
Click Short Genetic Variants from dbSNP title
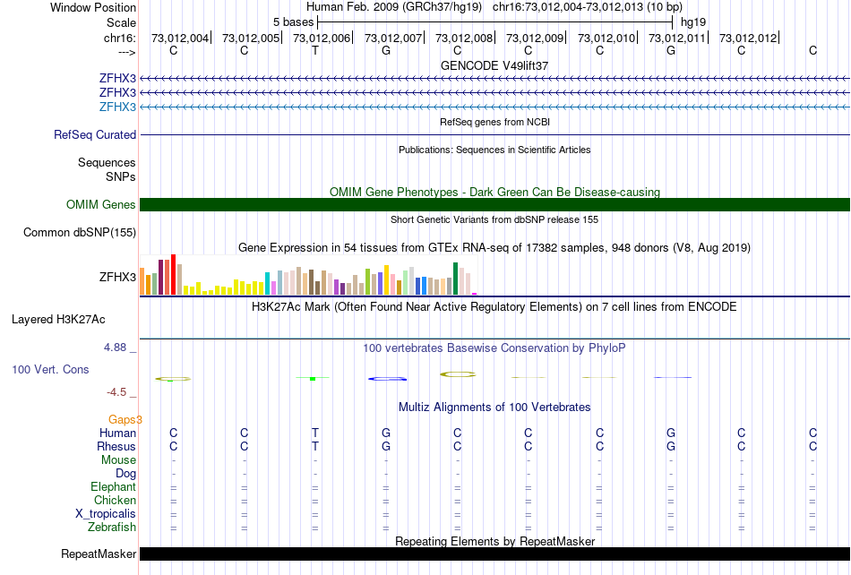tap(494, 219)
